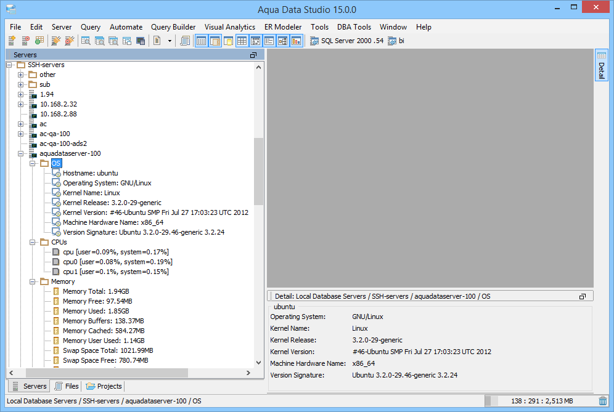Screen dimensions: 614x412
Task: Expand the 'other' folder node
Action: click(x=21, y=75)
